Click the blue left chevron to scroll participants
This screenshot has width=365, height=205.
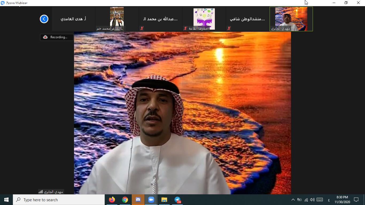pos(44,19)
